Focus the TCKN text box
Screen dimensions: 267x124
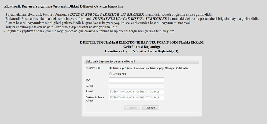click(x=136, y=86)
